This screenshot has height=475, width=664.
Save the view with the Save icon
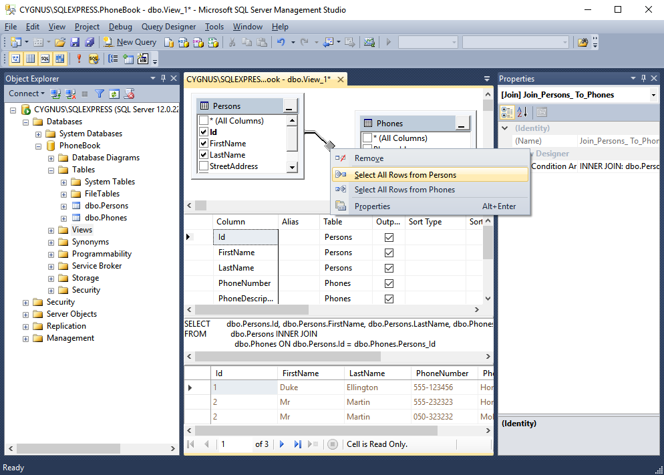75,42
